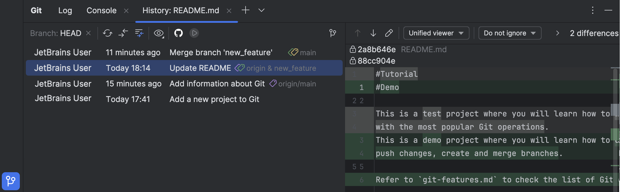
Task: Refresh the file history
Action: click(x=108, y=33)
